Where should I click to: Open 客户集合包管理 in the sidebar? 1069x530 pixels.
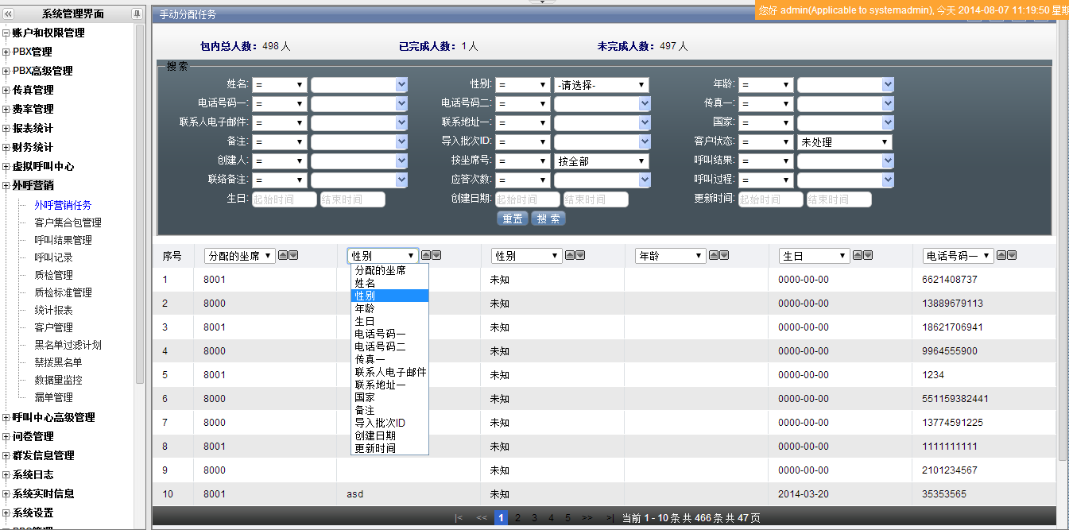[68, 222]
